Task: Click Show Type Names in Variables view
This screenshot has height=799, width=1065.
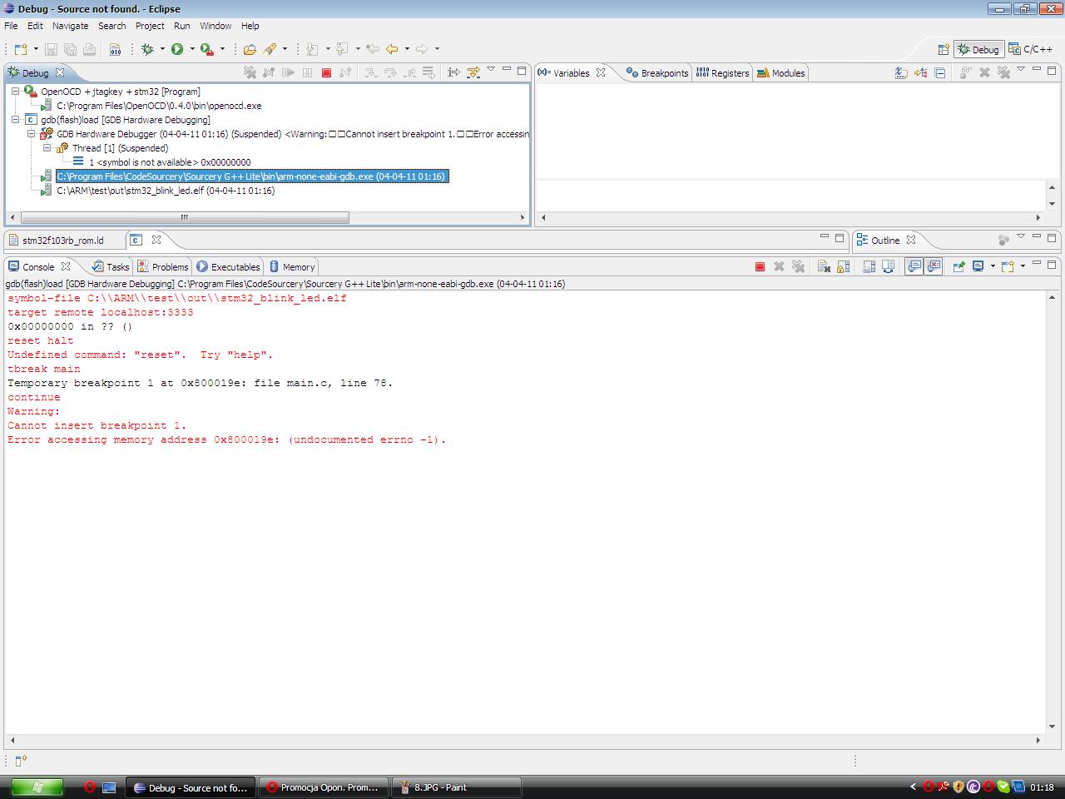Action: coord(901,72)
